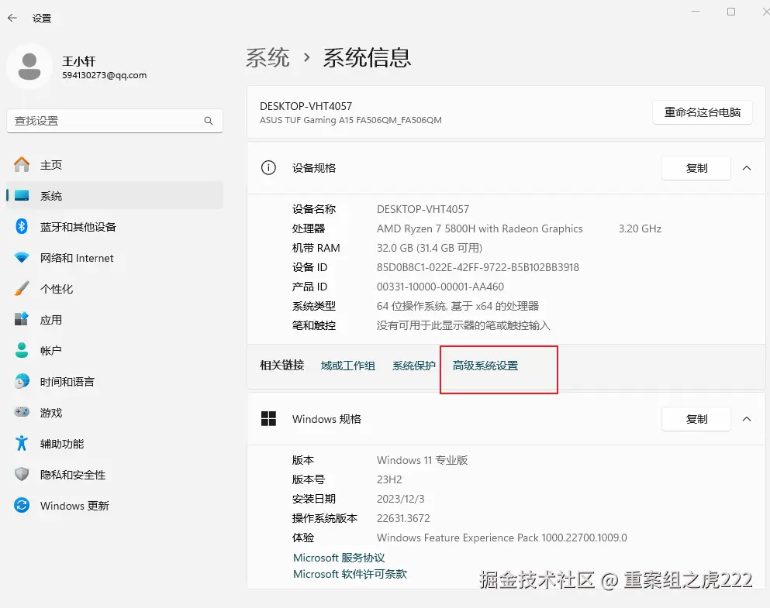Click the Windows Feature Experience Pack value
Image resolution: width=770 pixels, height=608 pixels.
(502, 538)
